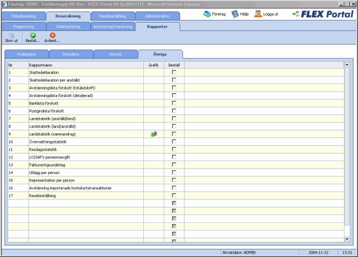Go to the Tidredovisning main tab
Screen dimensions: 358x257
coord(24,16)
